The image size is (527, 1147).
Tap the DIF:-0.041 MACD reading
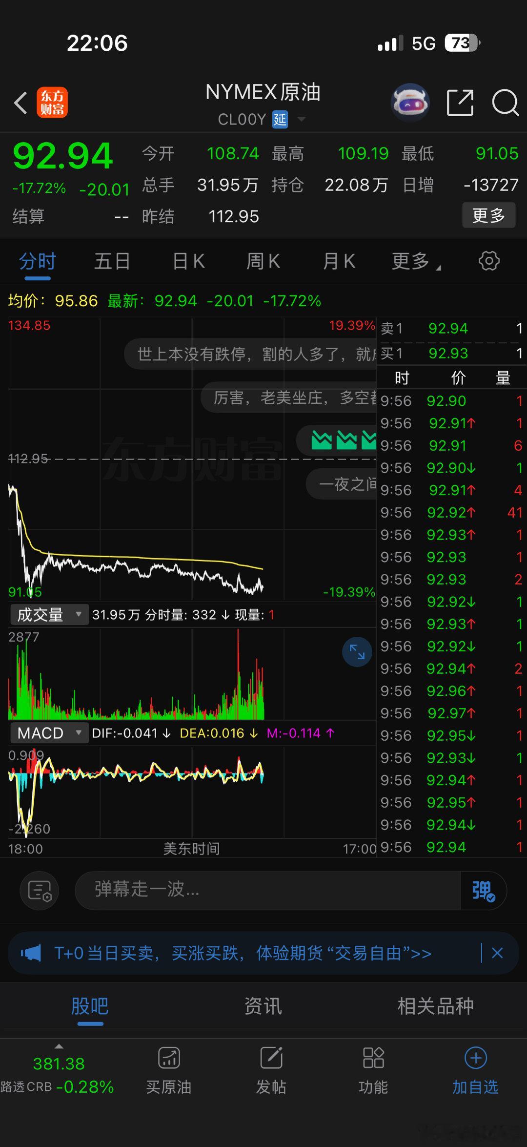(131, 733)
